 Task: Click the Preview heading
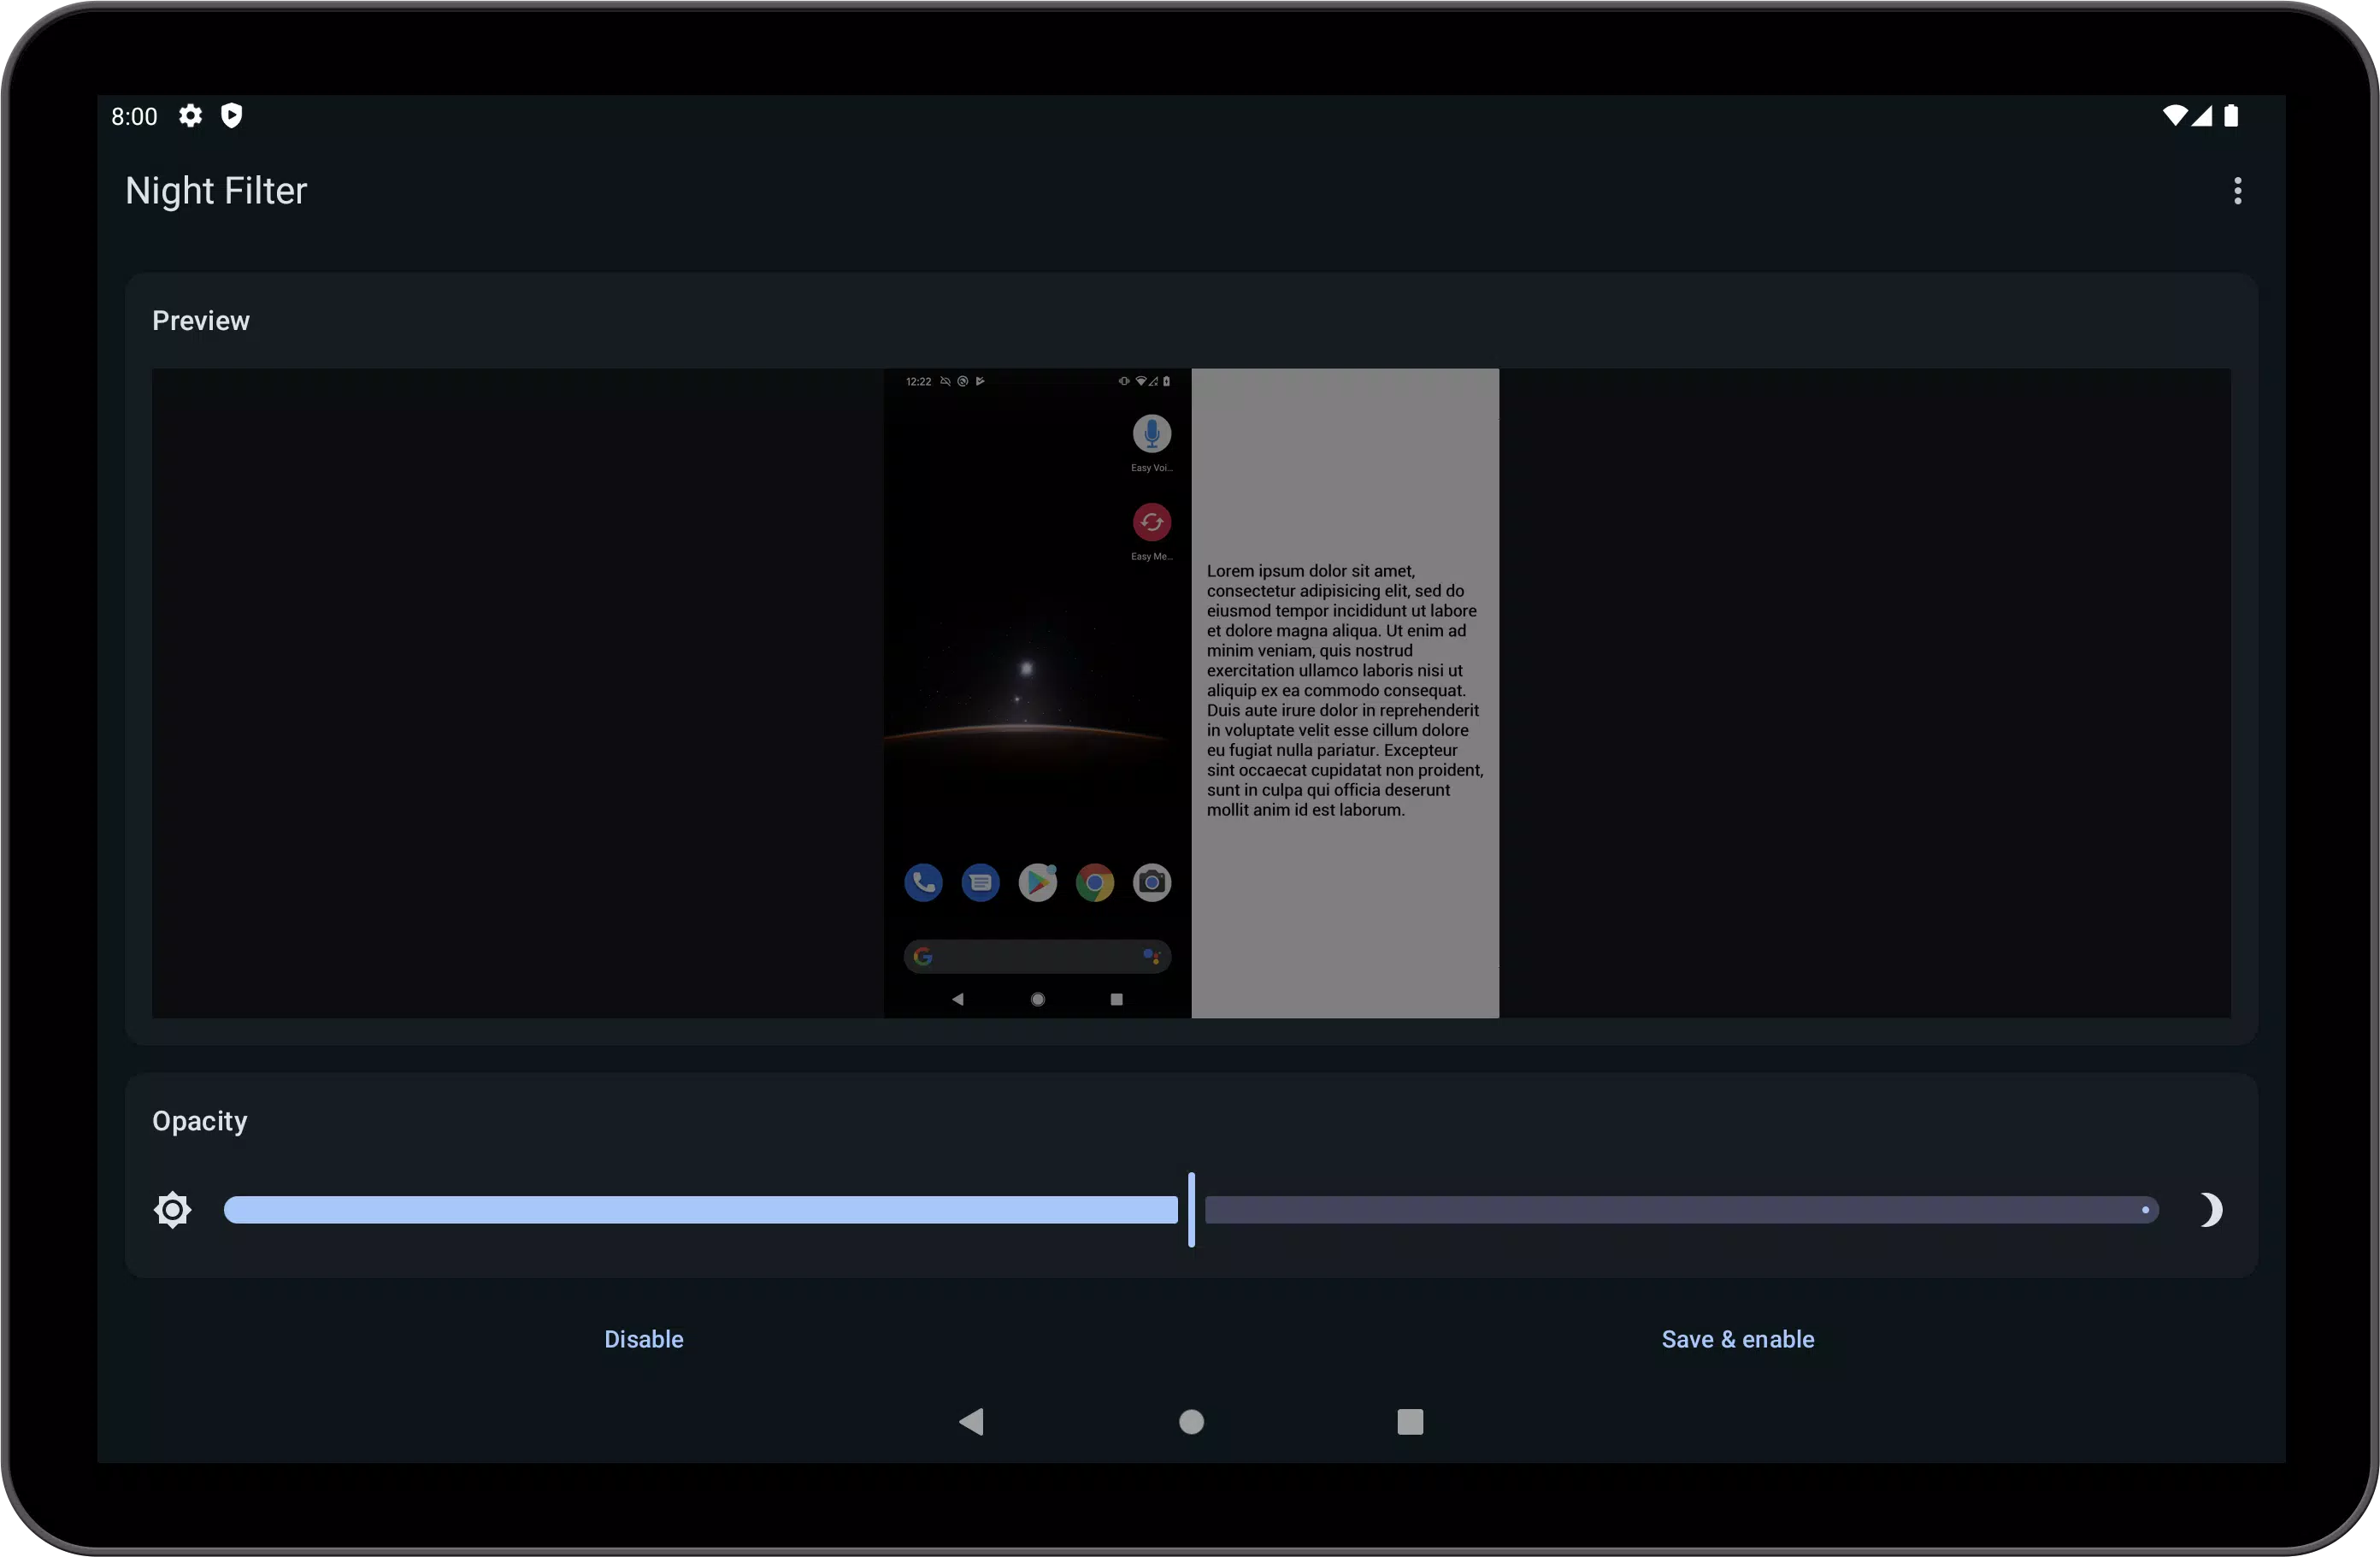pos(201,321)
